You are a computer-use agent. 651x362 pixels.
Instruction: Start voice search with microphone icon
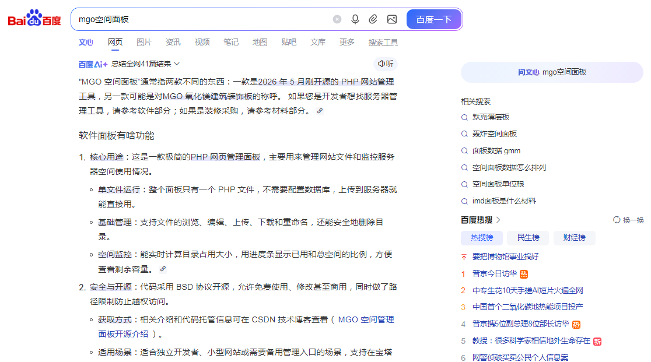click(x=355, y=19)
